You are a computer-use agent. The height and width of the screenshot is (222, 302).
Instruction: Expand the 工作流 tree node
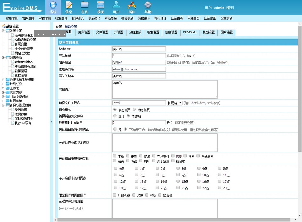pyautogui.click(x=3, y=88)
